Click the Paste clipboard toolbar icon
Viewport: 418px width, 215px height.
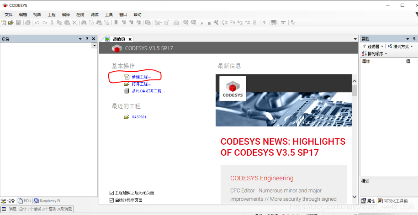(x=67, y=23)
